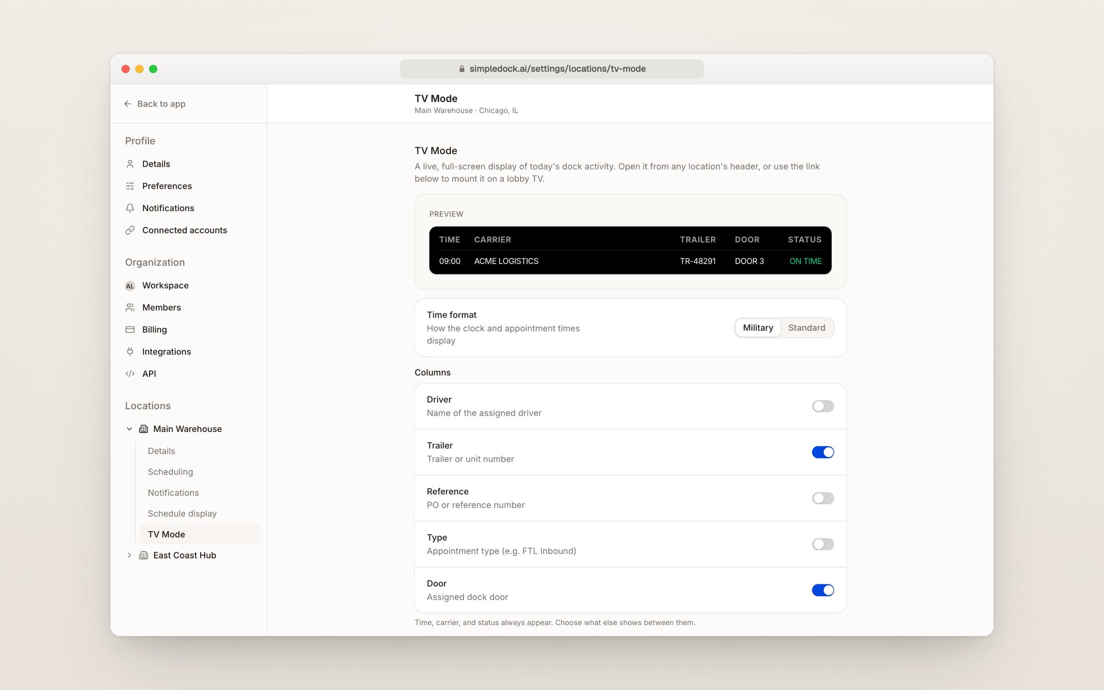Screen dimensions: 1104x690
Task: Open Workspace settings
Action: (166, 285)
